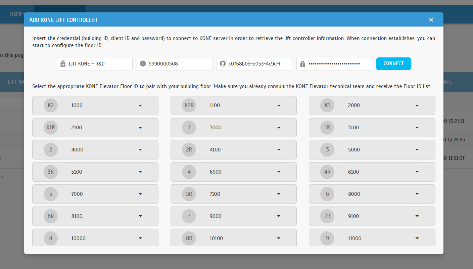Image resolution: width=473 pixels, height=269 pixels.
Task: Click the floor badge labeled 5
Action: click(51, 194)
